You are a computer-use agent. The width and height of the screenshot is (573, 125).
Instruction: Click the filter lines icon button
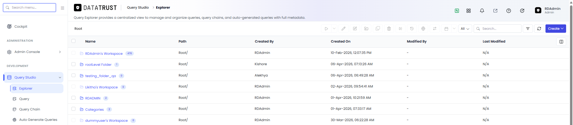[528, 29]
